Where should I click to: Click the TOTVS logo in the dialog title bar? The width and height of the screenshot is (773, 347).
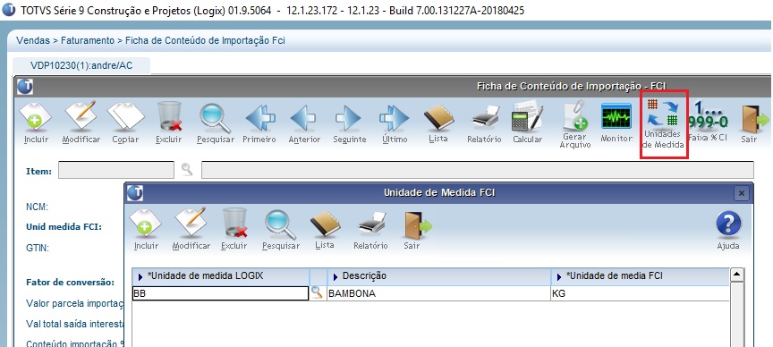[135, 192]
